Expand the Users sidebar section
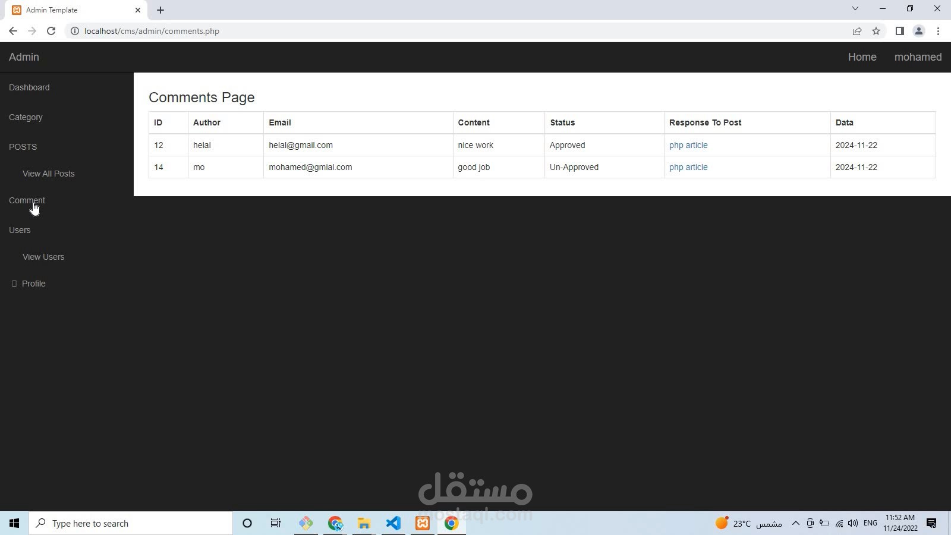This screenshot has height=535, width=951. coord(20,230)
